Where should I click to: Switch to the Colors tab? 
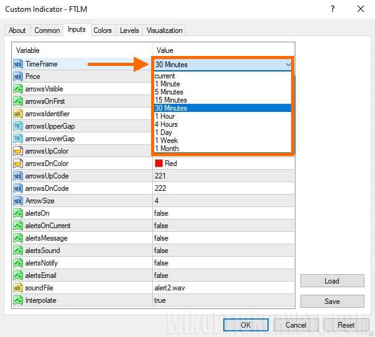[103, 30]
